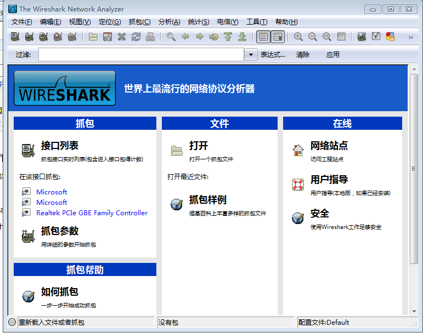Open the 电信(Y) menu

(228, 22)
